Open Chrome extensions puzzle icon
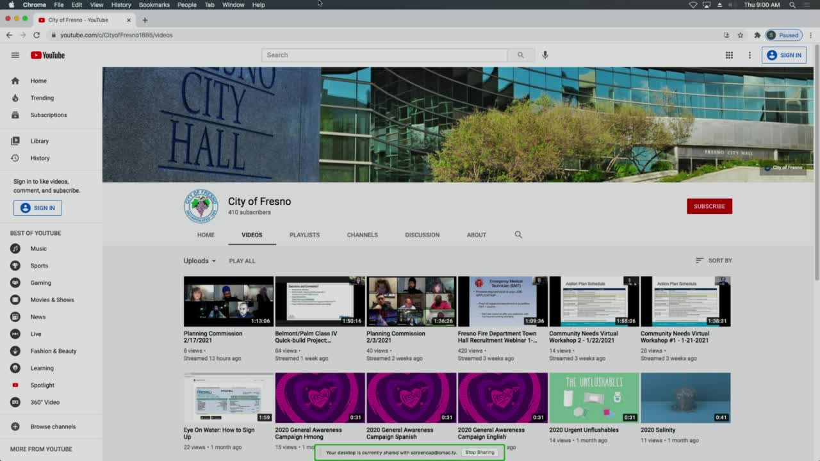Viewport: 820px width, 461px height. [757, 35]
